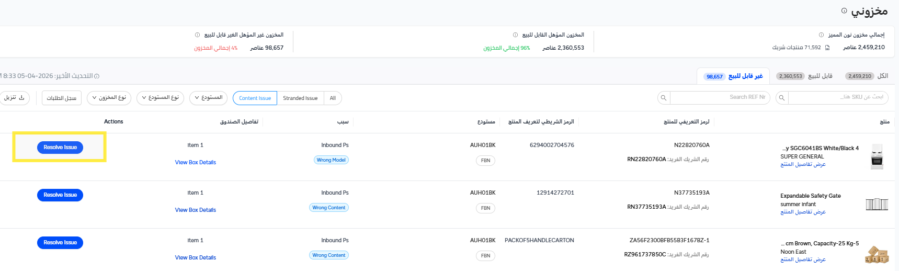Click SKU search magnifier icon
Viewport: 899px width, 271px height.
(781, 98)
